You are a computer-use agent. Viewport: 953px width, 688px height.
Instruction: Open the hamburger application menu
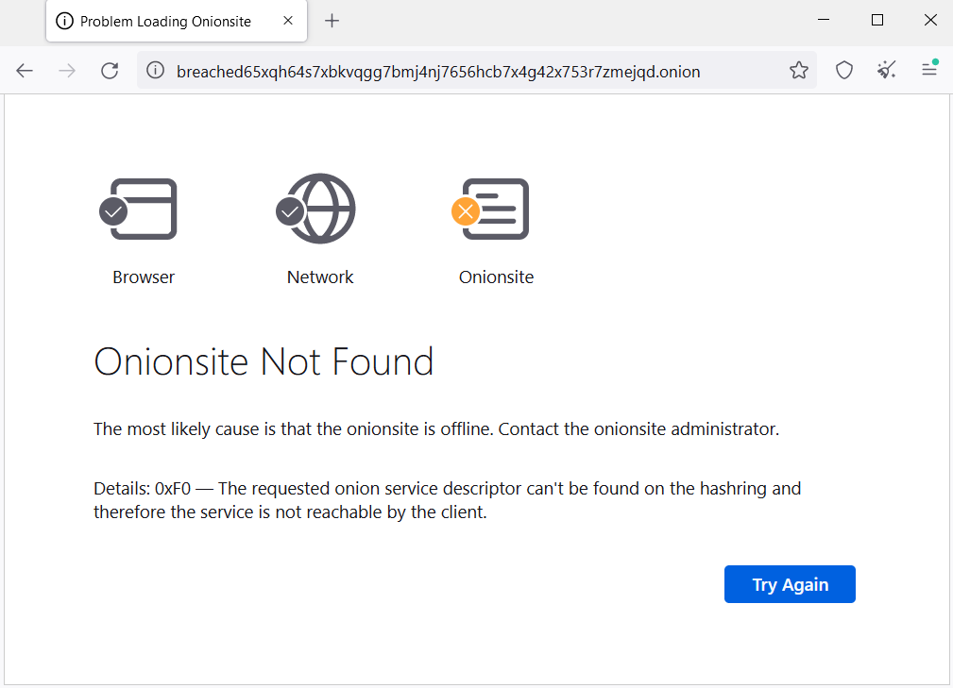point(929,71)
